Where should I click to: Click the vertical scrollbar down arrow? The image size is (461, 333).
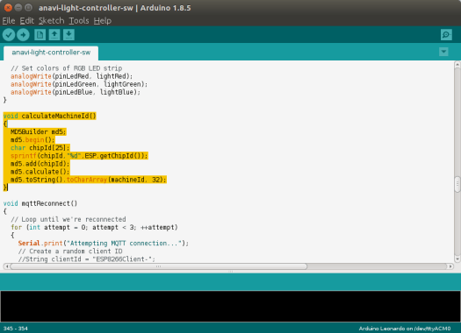point(457,259)
